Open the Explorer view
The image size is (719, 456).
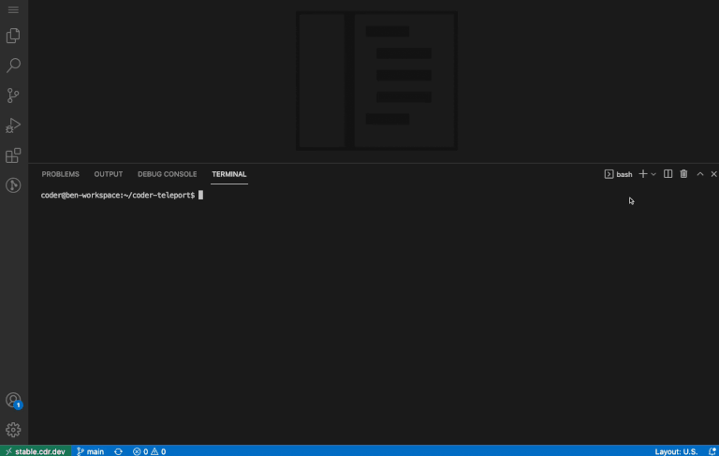tap(13, 36)
